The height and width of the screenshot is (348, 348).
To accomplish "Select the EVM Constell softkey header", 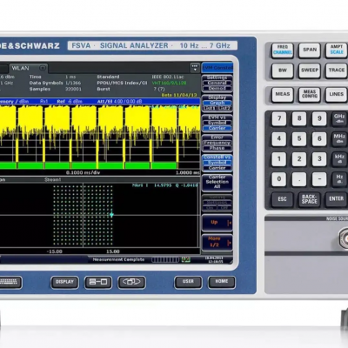I will click(x=217, y=68).
